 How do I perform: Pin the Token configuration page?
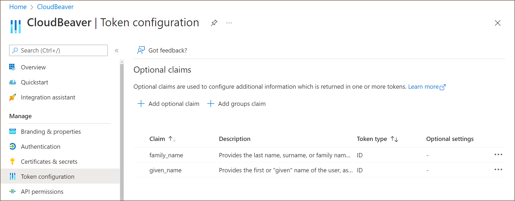click(x=214, y=23)
